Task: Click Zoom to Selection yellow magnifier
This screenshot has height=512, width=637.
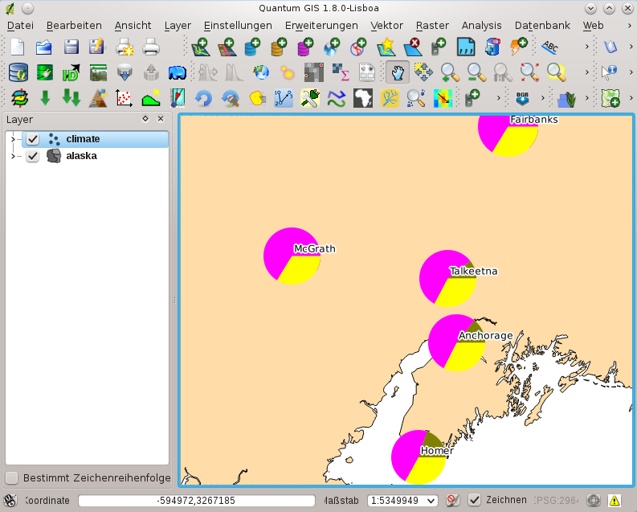Action: pos(556,72)
